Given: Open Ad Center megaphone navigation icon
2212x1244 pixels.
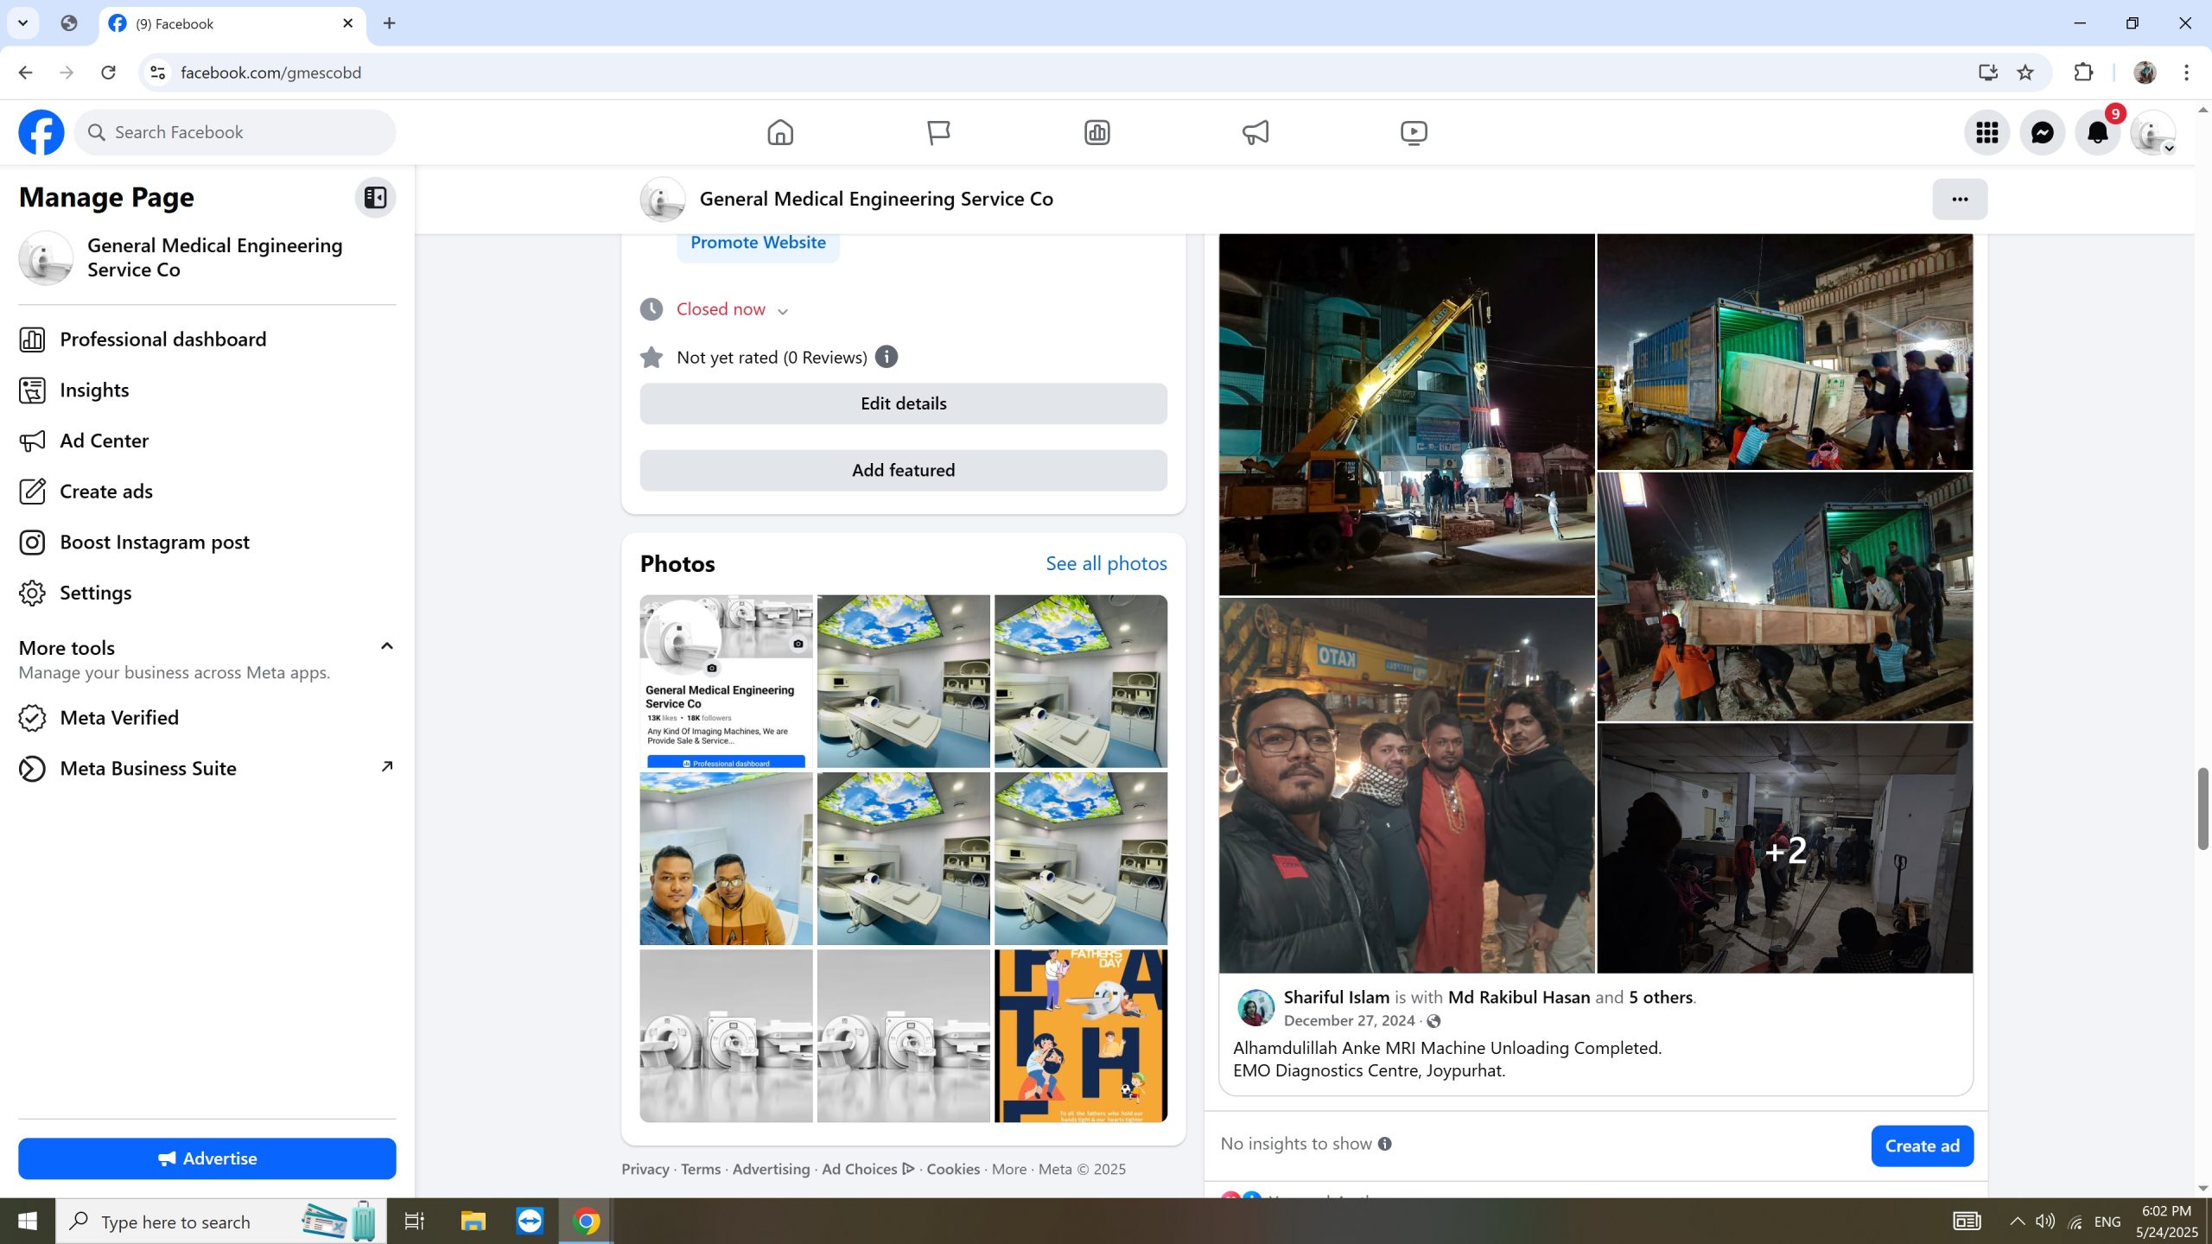Looking at the screenshot, I should pyautogui.click(x=1255, y=132).
